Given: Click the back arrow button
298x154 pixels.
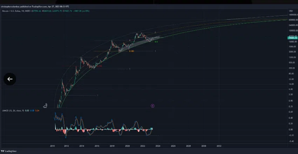Looking at the screenshot, I should (10, 79).
